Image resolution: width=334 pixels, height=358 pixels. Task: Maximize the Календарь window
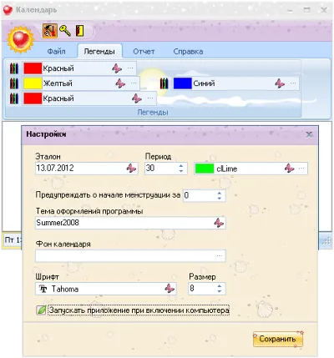(x=306, y=10)
